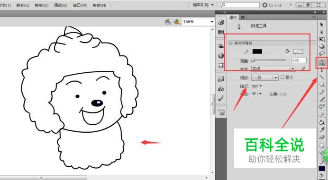Image resolution: width=328 pixels, height=180 pixels.
Task: Choose the Lasso tool
Action: [x=322, y=53]
